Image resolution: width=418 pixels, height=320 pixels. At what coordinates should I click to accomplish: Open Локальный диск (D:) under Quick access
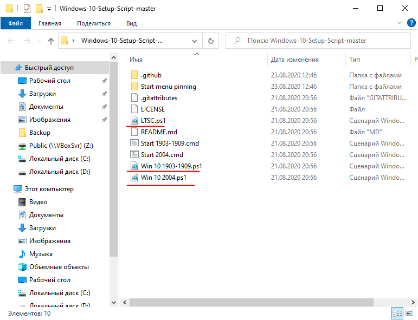pyautogui.click(x=60, y=172)
